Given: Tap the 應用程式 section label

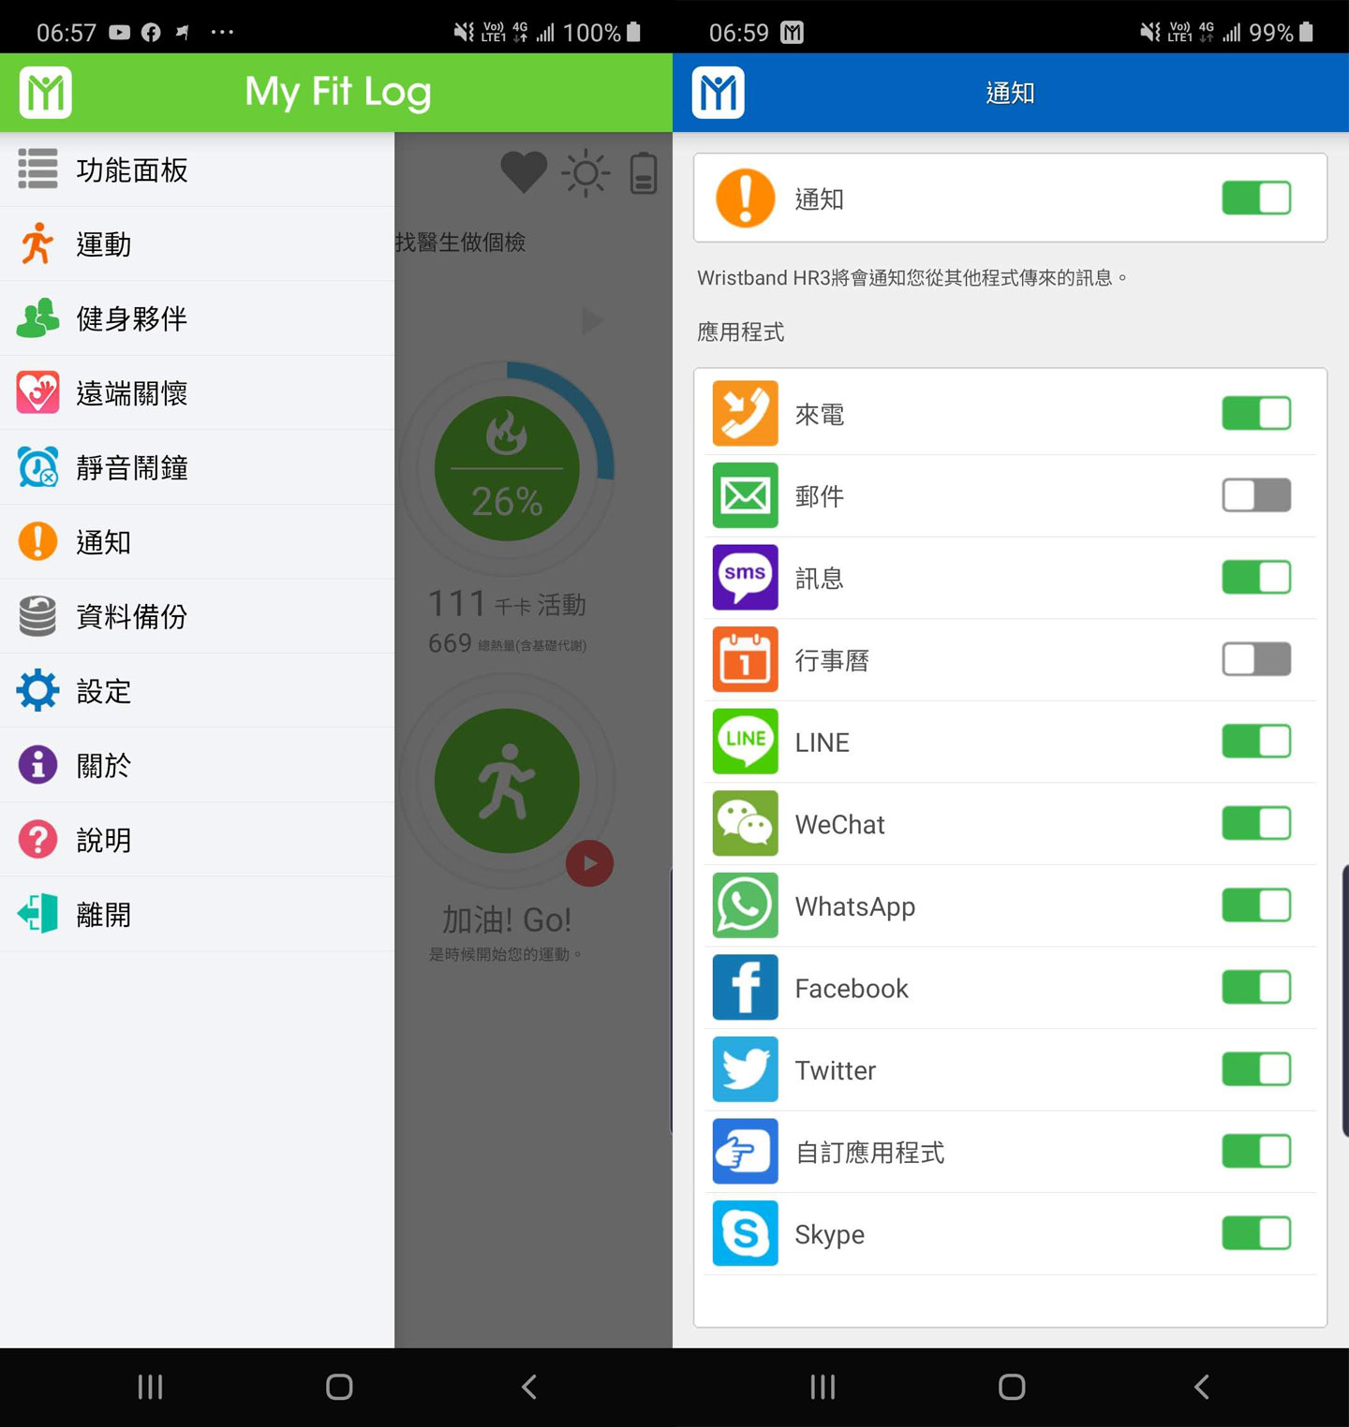Looking at the screenshot, I should coord(740,332).
